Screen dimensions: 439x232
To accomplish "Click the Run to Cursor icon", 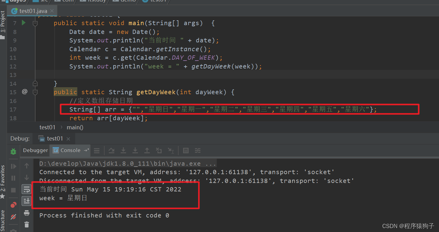I will click(x=171, y=151).
